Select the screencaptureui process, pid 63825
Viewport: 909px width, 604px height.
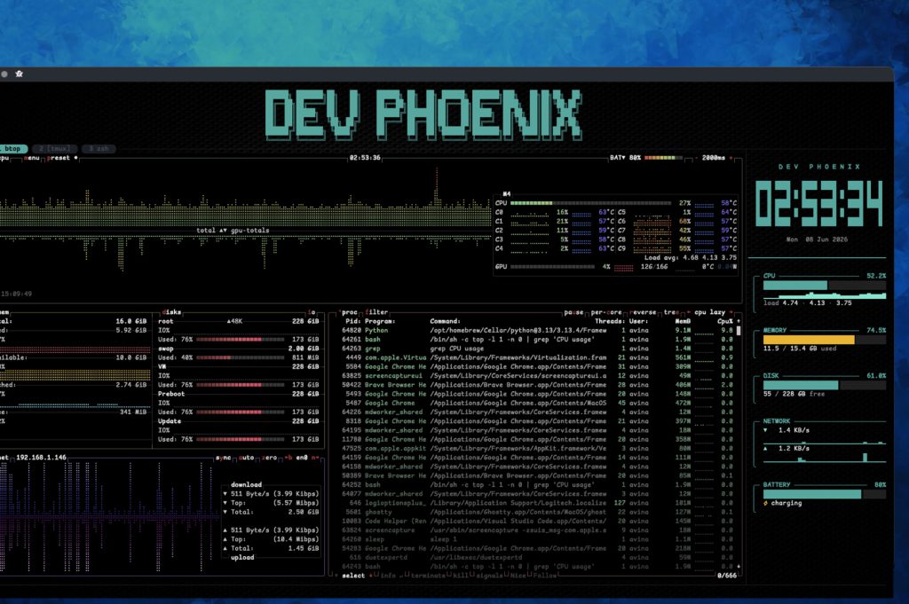coord(537,376)
